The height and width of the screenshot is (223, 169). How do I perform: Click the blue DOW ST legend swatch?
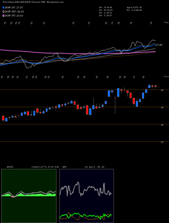click(3, 7)
